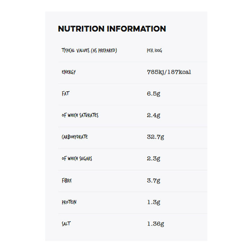Select the Protein row label
252x252 pixels.
click(x=69, y=202)
